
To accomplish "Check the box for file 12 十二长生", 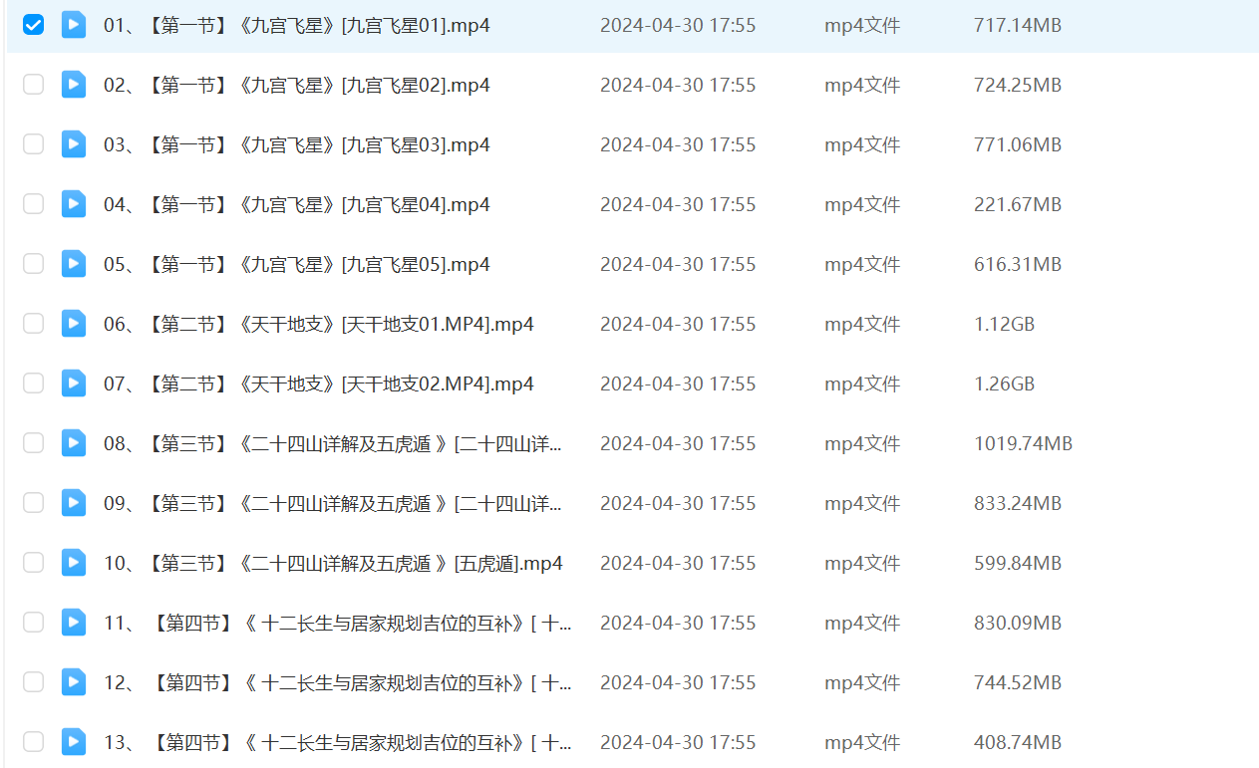I will pos(34,682).
